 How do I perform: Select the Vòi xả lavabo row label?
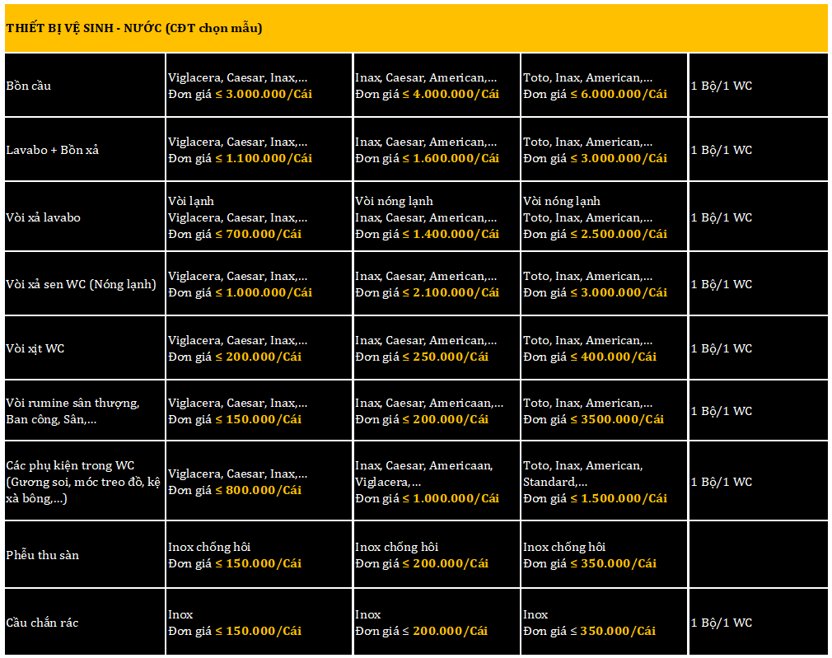tap(44, 217)
